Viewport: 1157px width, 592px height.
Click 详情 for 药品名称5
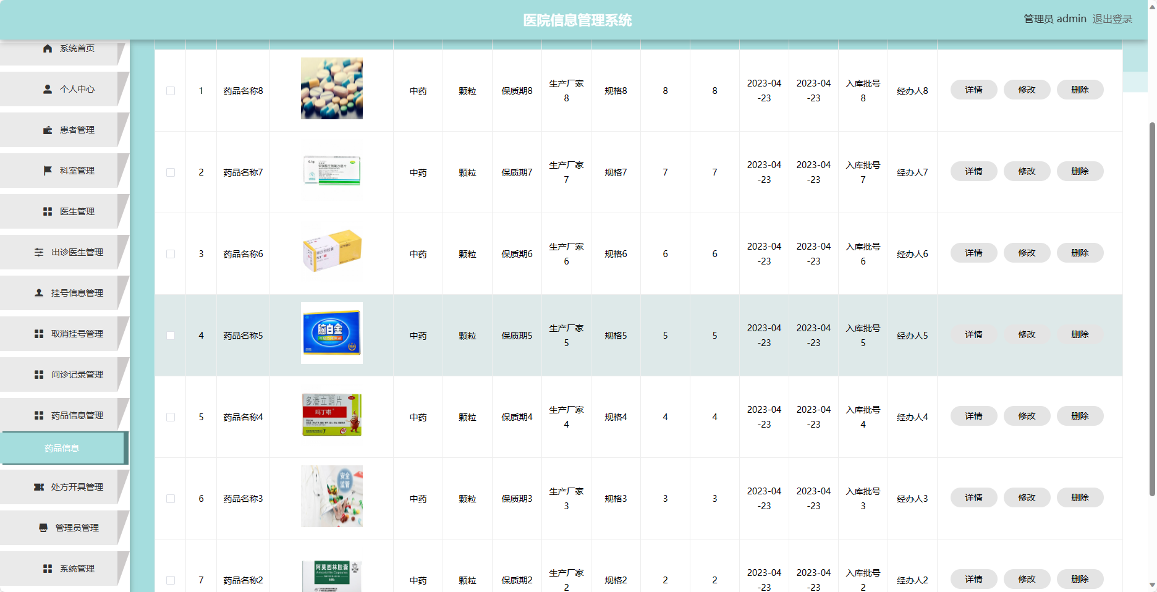[973, 334]
